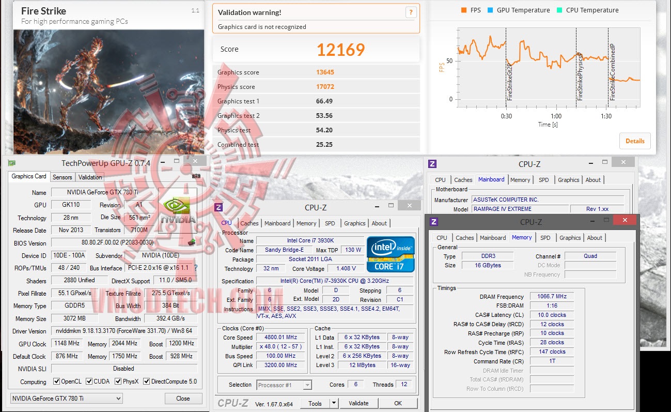Click the FireStrikeGt2P marker on the chart

tap(509, 83)
